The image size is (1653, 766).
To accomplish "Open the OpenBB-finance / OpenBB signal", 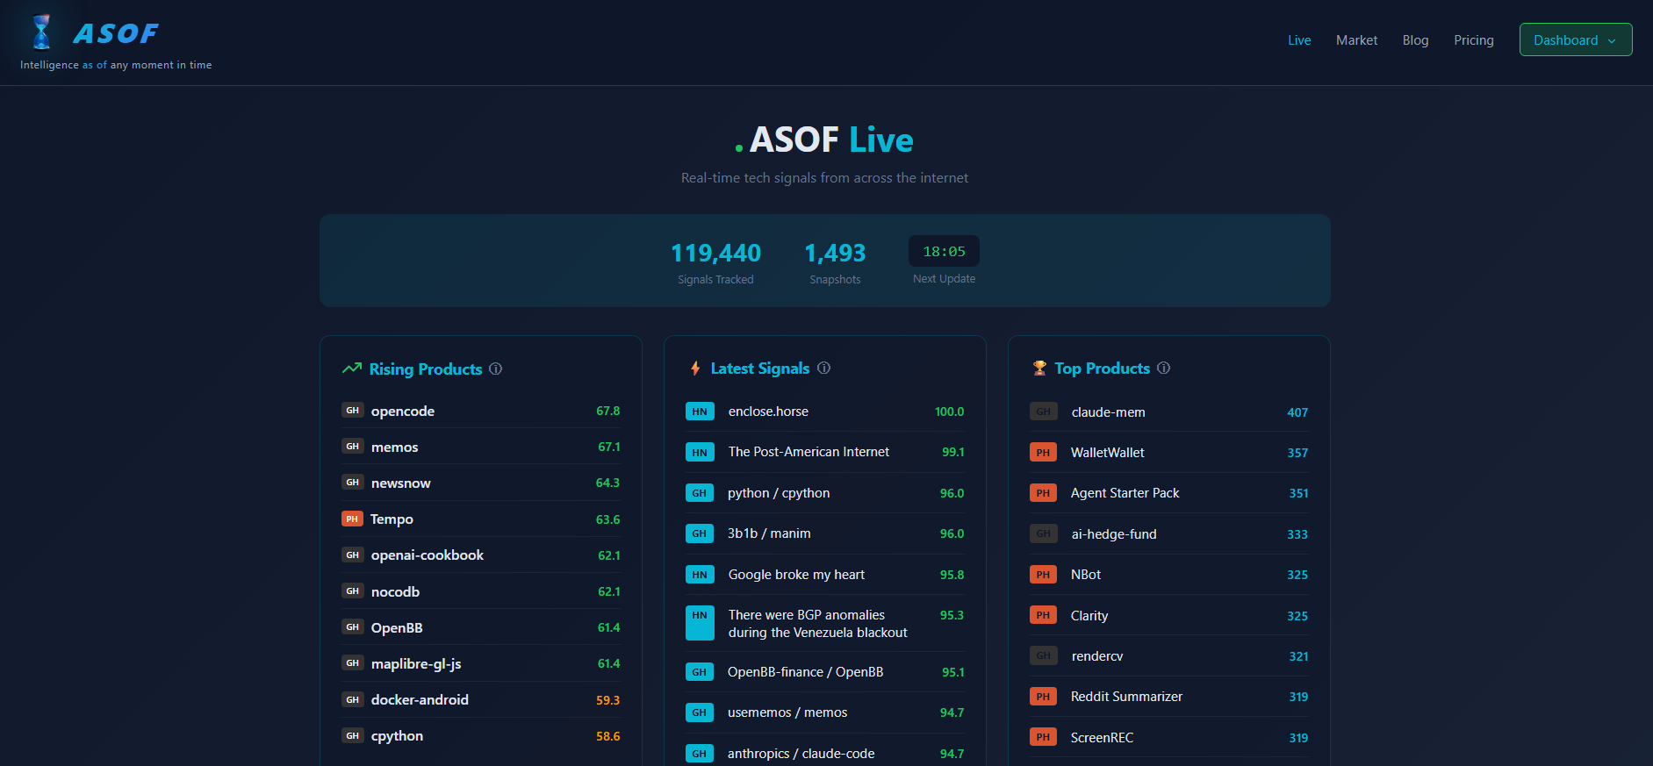I will pyautogui.click(x=805, y=672).
